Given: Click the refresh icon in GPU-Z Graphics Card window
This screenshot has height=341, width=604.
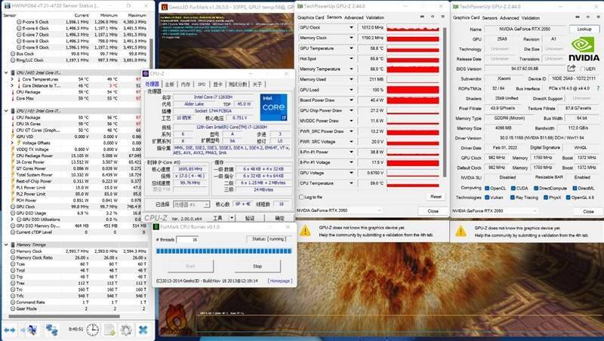Looking at the screenshot, I should [587, 17].
